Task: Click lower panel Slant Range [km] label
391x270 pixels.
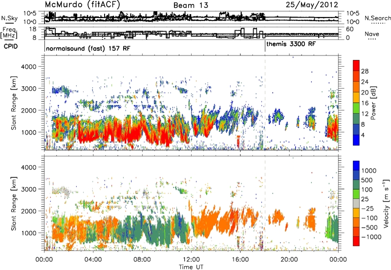Action: [x=14, y=203]
